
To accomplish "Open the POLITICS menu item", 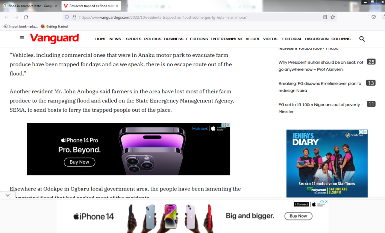I will pos(153,39).
